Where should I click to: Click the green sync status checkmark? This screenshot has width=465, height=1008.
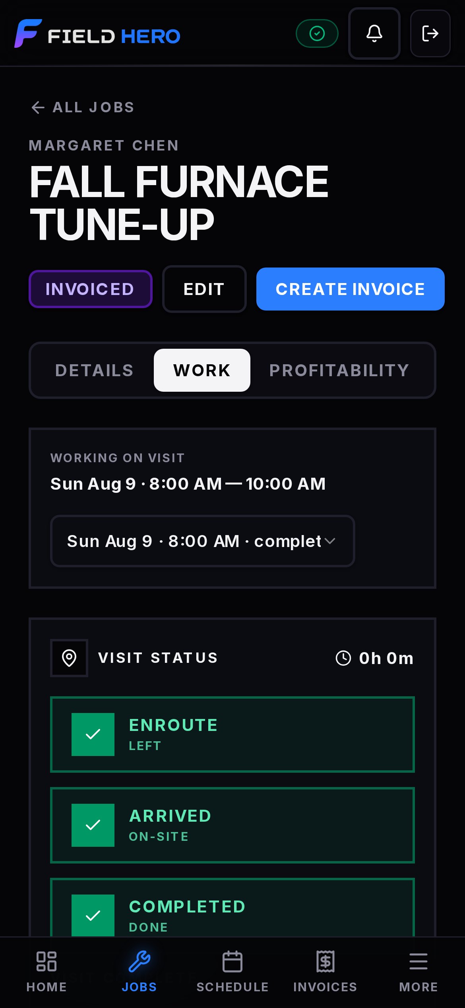(x=317, y=33)
